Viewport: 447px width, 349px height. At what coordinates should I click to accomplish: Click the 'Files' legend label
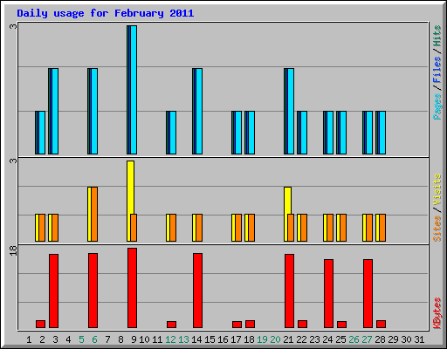(x=437, y=69)
